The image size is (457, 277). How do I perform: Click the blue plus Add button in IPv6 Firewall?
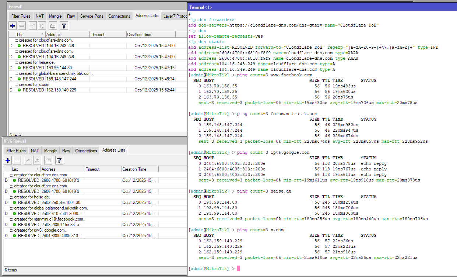8,160
